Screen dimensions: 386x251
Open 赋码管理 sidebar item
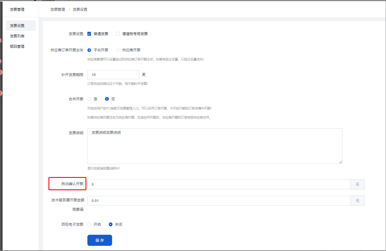tap(17, 46)
